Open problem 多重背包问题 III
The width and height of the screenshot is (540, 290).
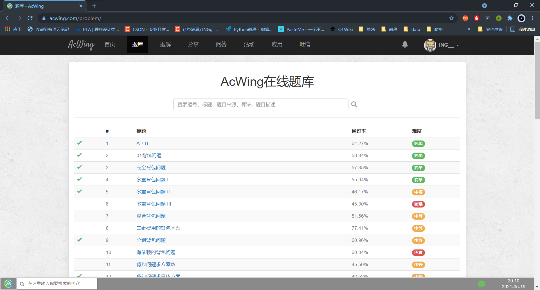click(x=154, y=204)
